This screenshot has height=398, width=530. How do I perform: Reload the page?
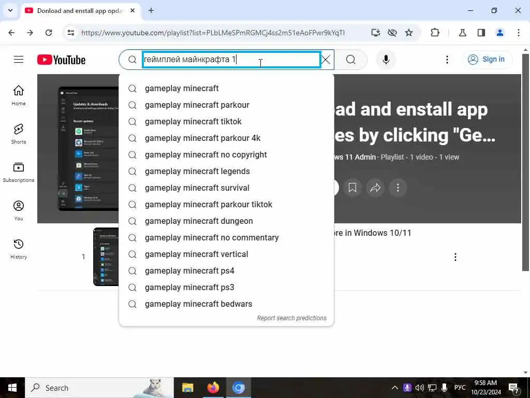point(49,33)
